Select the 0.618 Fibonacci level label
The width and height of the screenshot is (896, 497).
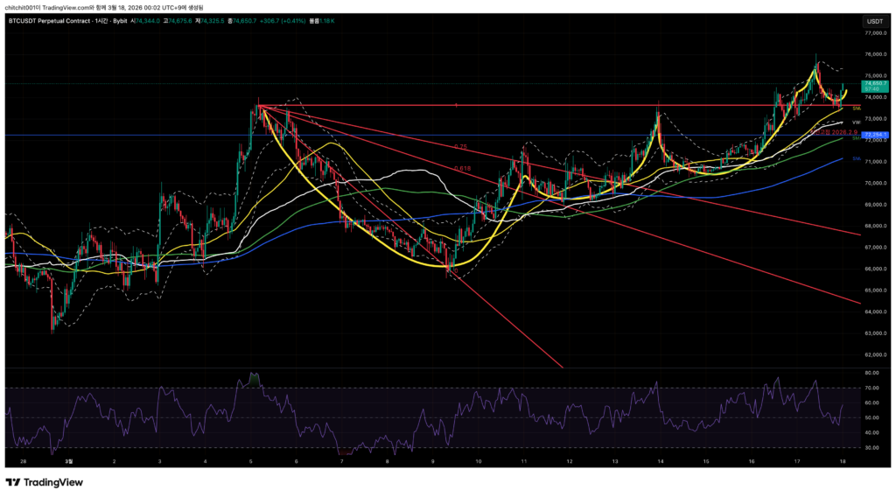(x=463, y=168)
